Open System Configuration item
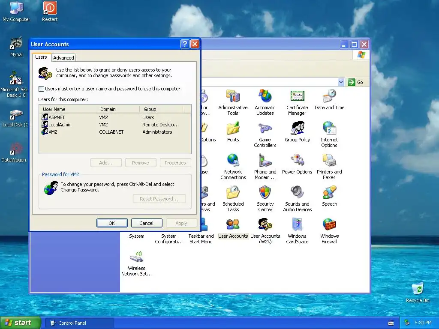The image size is (439, 329). pyautogui.click(x=168, y=239)
